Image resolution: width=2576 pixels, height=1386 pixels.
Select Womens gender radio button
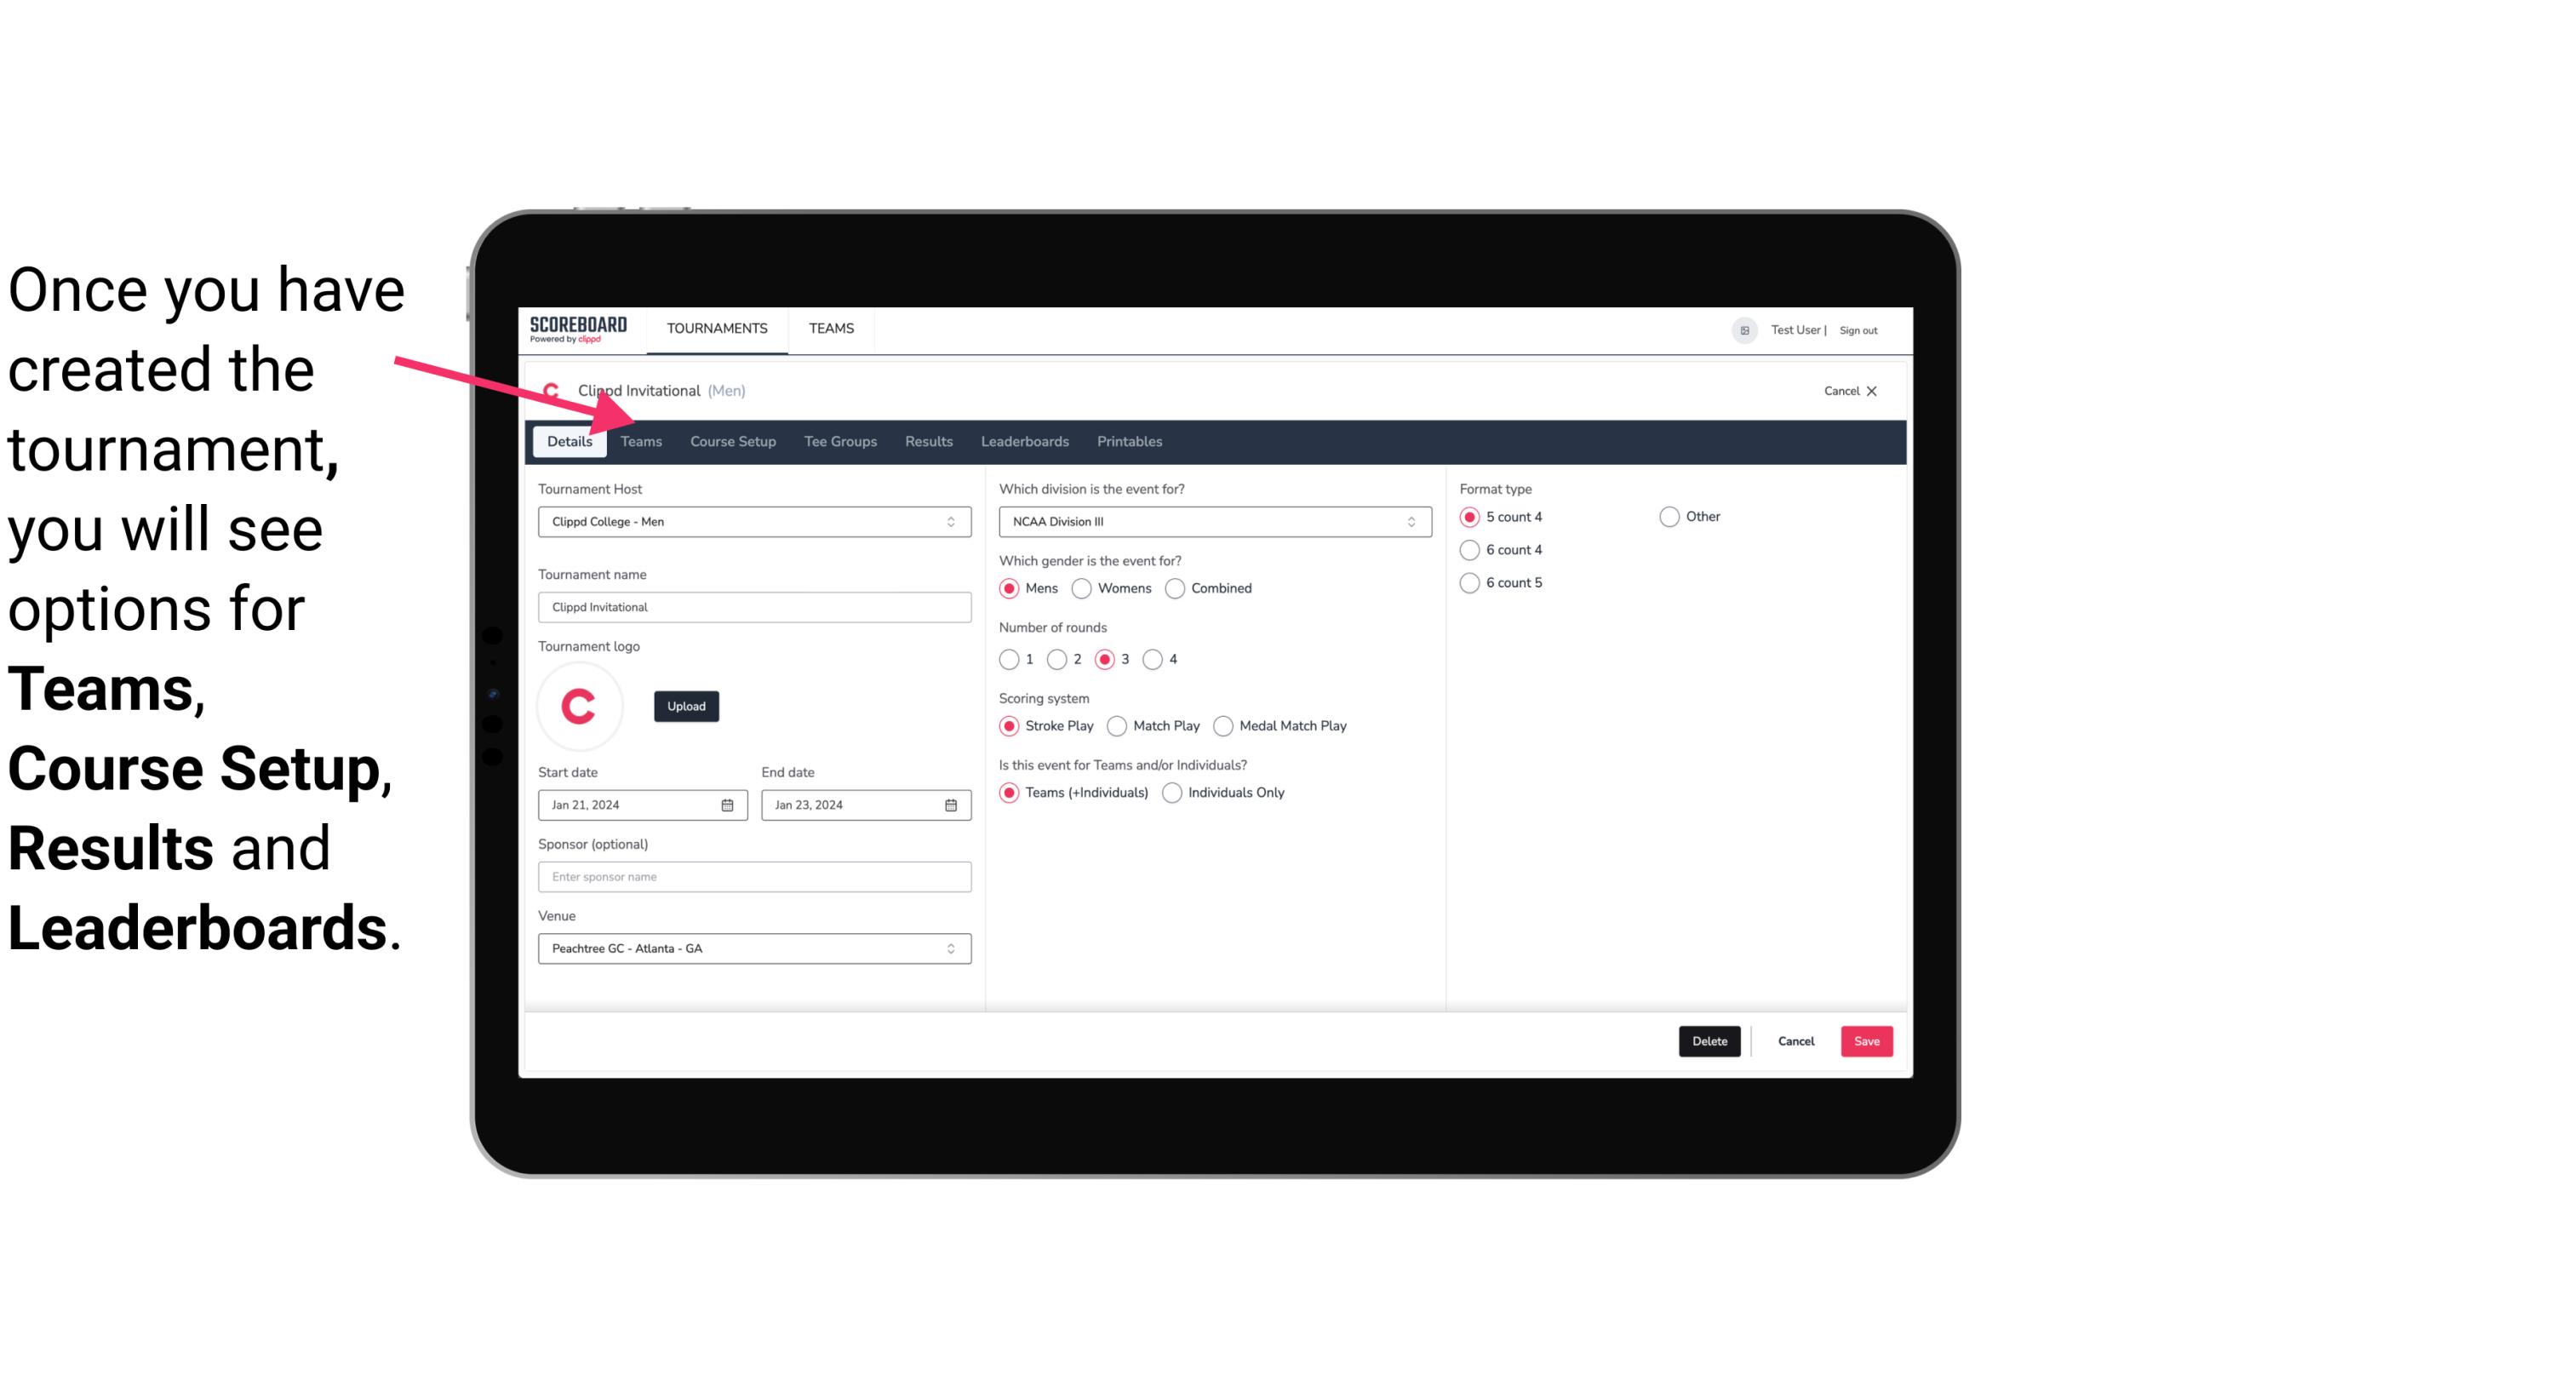[1082, 587]
